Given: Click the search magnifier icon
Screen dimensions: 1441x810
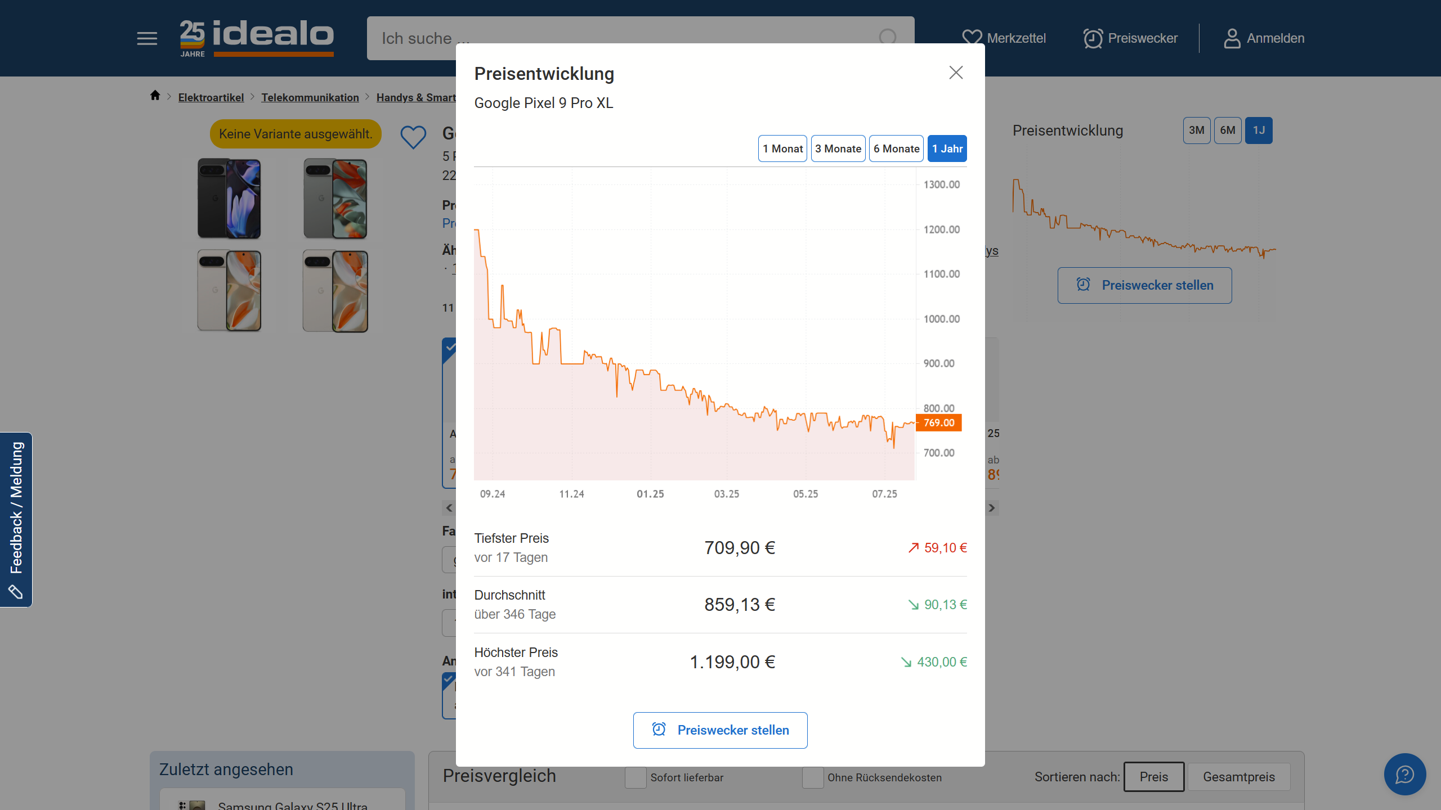Looking at the screenshot, I should click(x=888, y=37).
